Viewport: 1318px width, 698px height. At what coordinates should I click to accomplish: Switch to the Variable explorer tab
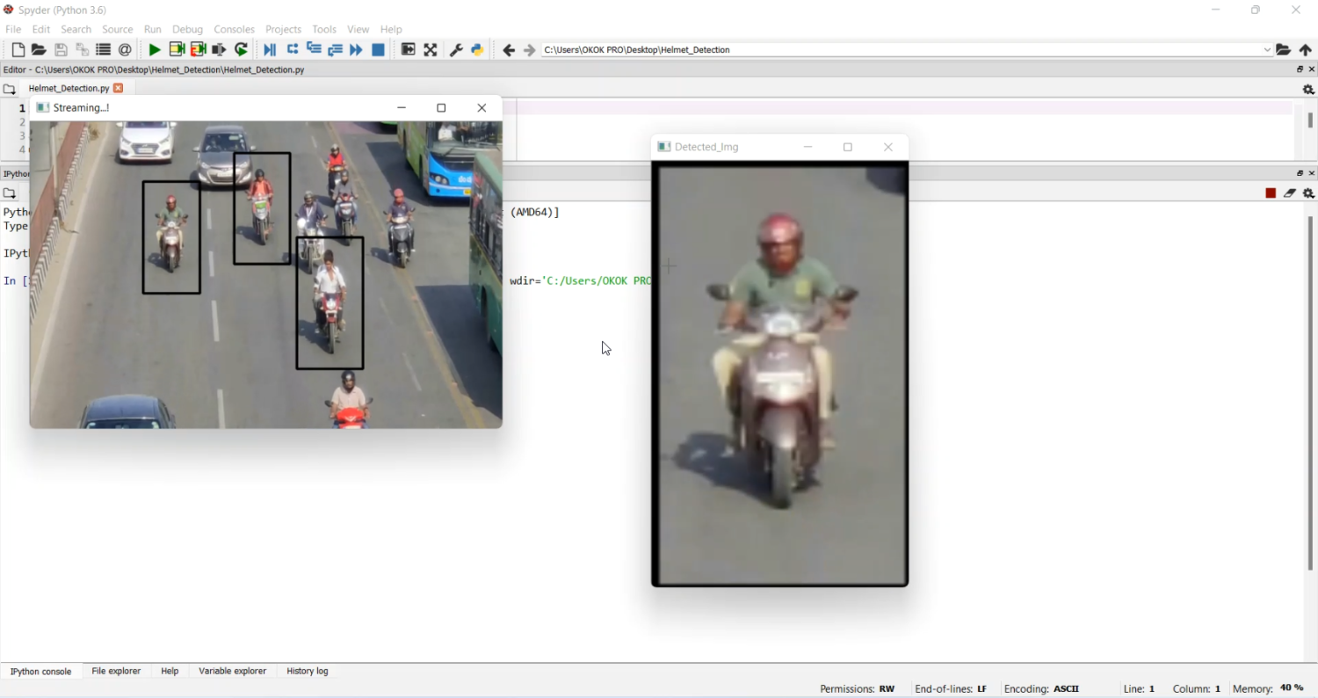click(232, 671)
